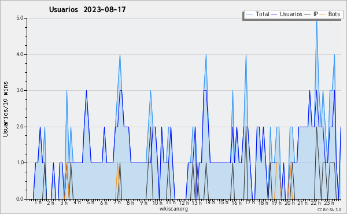The height and width of the screenshot is (214, 347).
Task: Click the Total legend entry
Action: (x=257, y=14)
